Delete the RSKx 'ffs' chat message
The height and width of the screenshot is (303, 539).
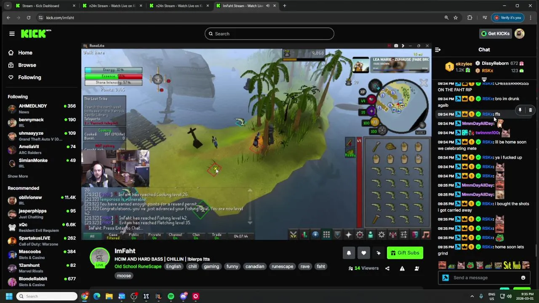[530, 110]
